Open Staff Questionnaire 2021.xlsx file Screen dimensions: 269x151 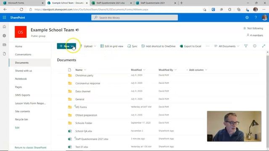(92, 139)
